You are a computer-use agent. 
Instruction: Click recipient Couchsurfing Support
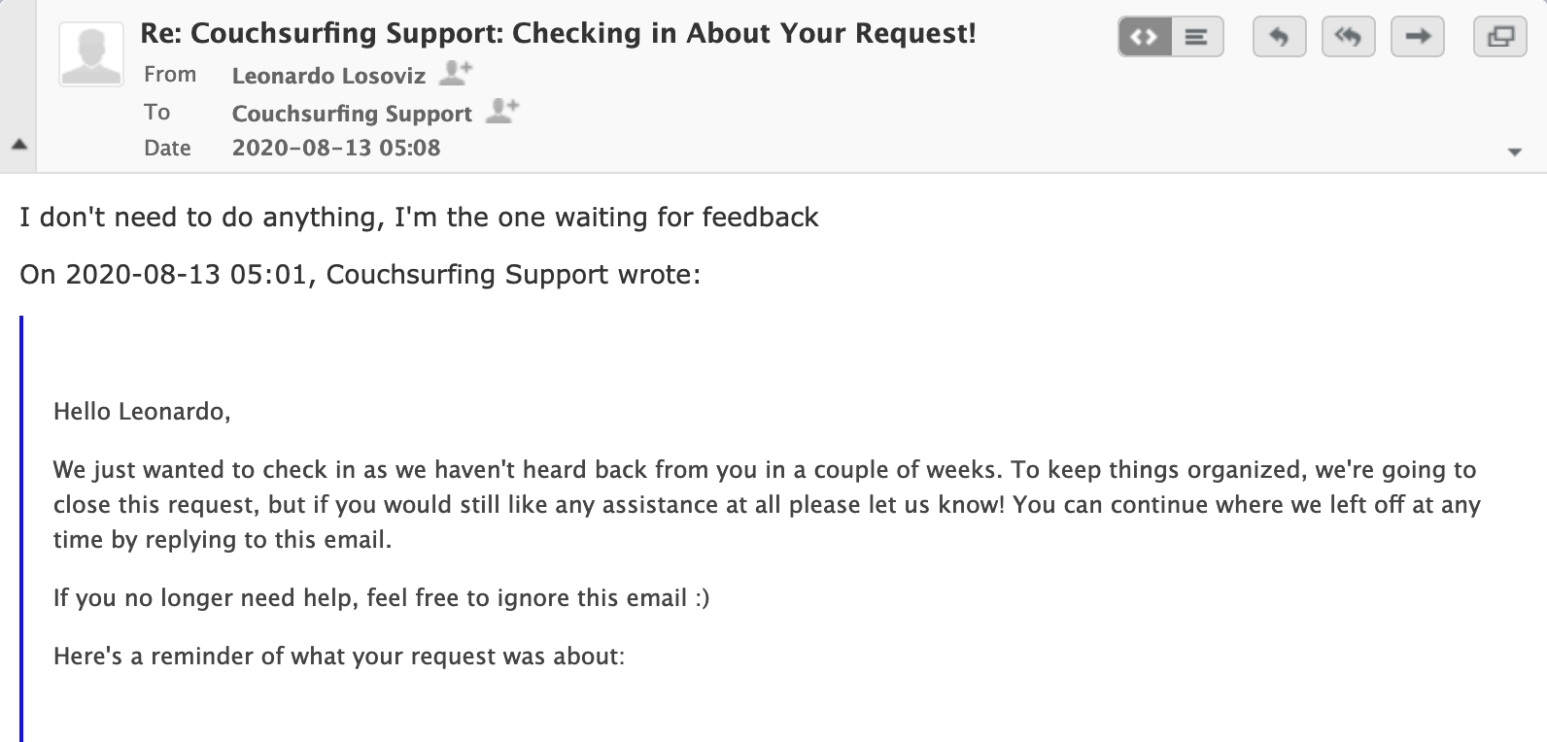[x=352, y=114]
